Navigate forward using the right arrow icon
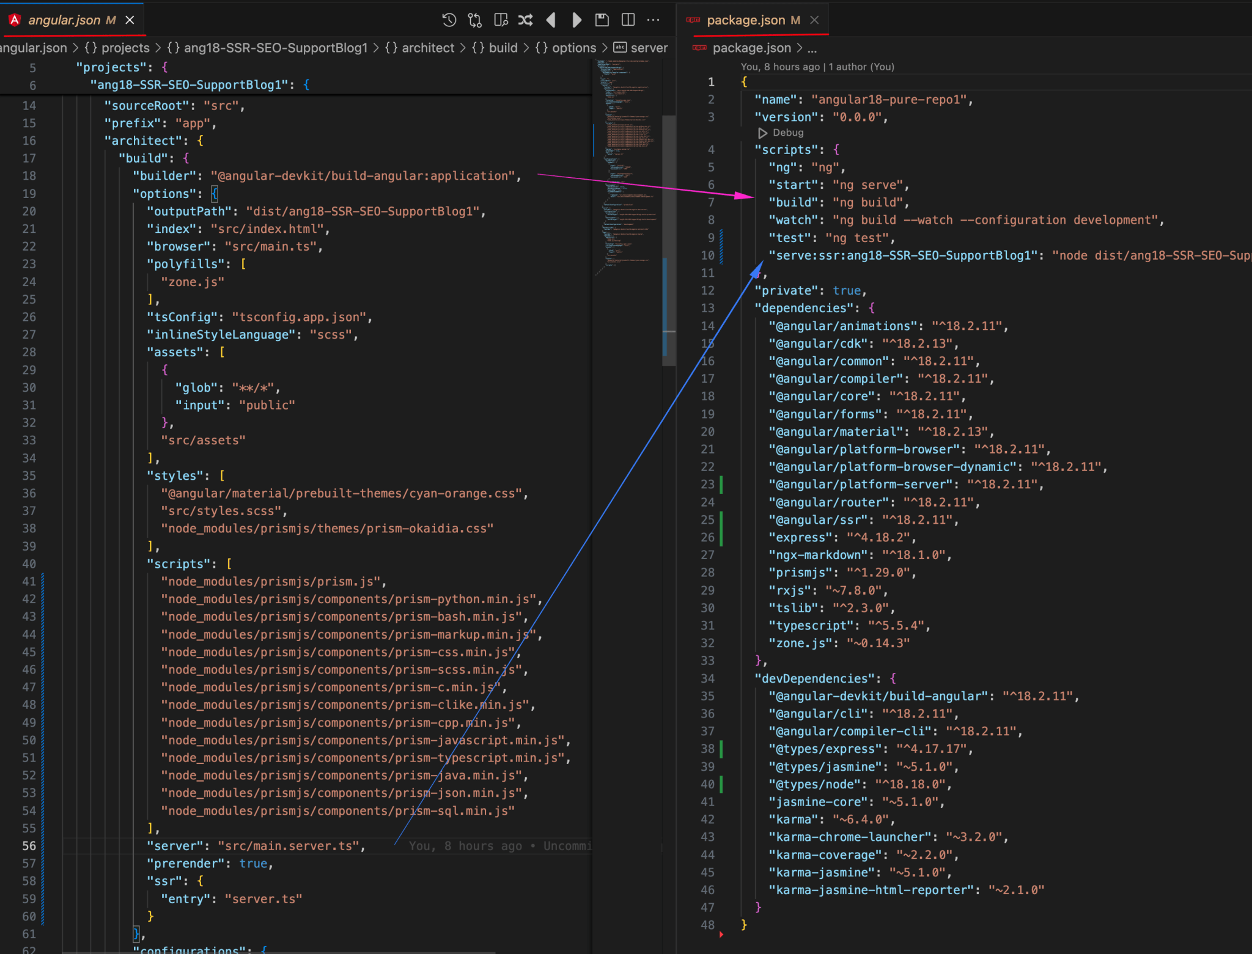This screenshot has width=1252, height=954. tap(576, 20)
